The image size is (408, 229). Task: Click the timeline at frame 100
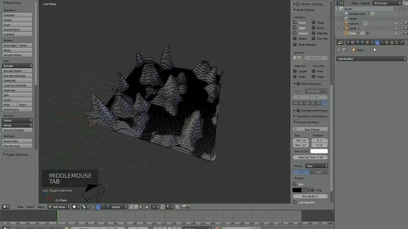[x=154, y=216]
